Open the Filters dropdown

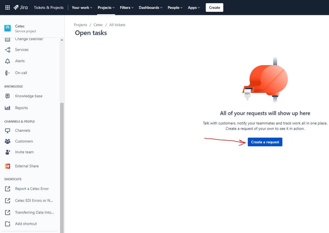pyautogui.click(x=126, y=8)
